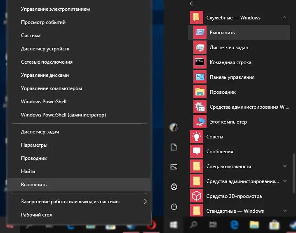The image size is (296, 233).
Task: Open Сообщения chat bubble icon
Action: pos(197,152)
